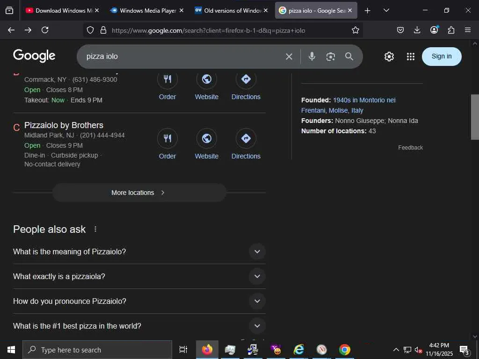Show hidden system tray icons
The height and width of the screenshot is (359, 479).
click(x=396, y=350)
